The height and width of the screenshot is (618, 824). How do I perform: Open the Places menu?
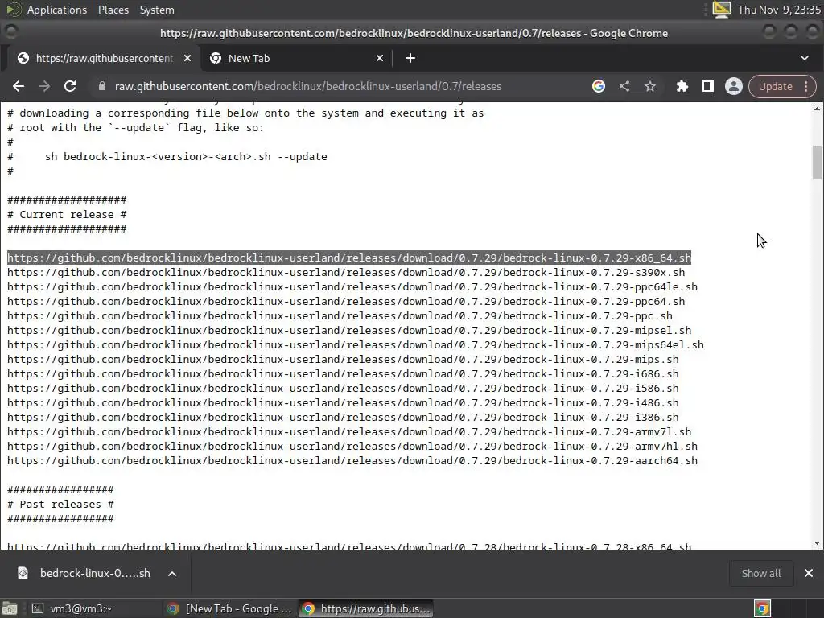113,10
